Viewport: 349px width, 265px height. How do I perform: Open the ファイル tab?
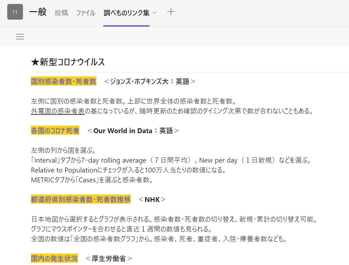(x=85, y=12)
